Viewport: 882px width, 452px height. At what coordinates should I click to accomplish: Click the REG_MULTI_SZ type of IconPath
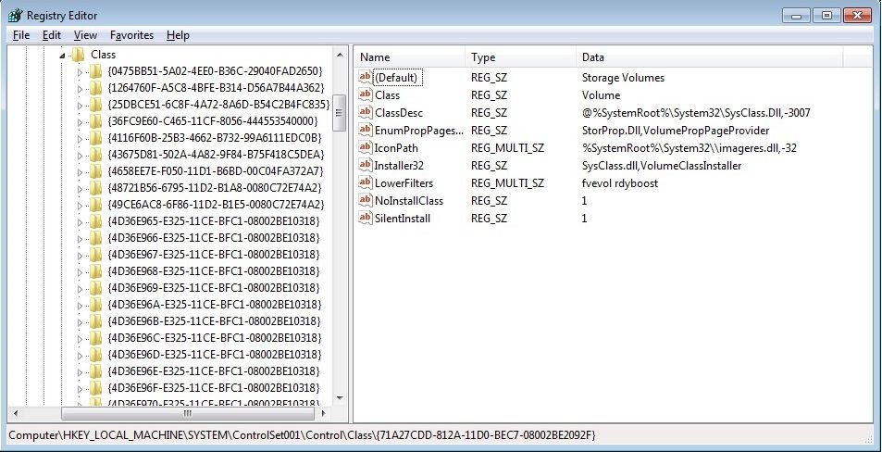coord(507,147)
